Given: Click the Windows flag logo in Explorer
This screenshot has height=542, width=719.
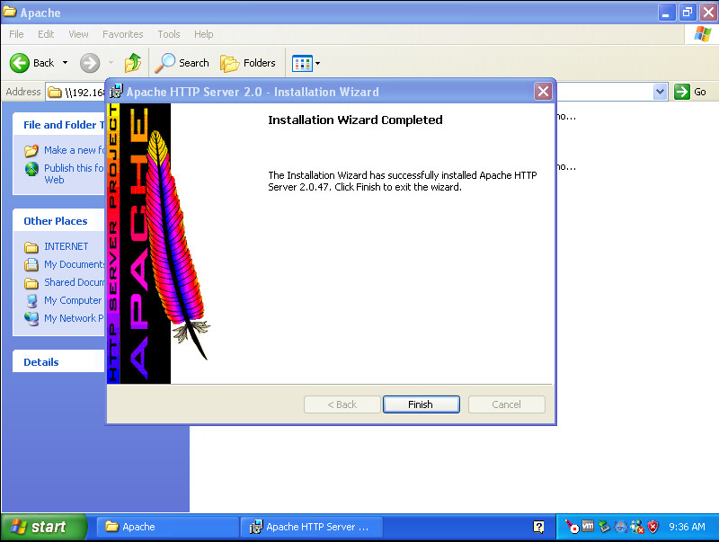Looking at the screenshot, I should tap(702, 34).
